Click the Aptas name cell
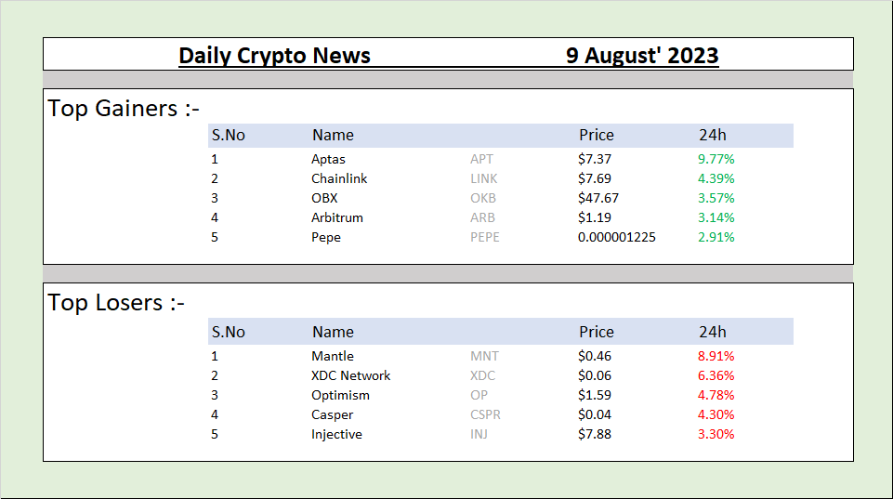 tap(328, 159)
